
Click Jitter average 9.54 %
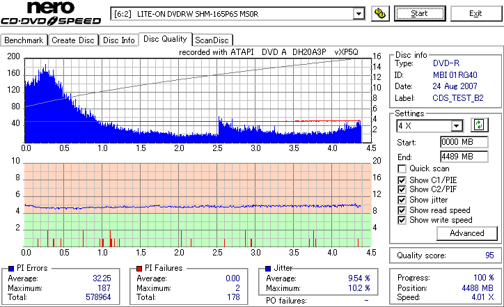[359, 278]
